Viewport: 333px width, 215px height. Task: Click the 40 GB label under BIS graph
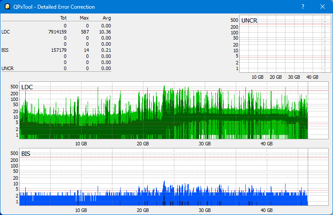click(x=266, y=210)
